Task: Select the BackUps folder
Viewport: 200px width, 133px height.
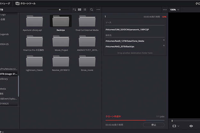Action: click(60, 22)
